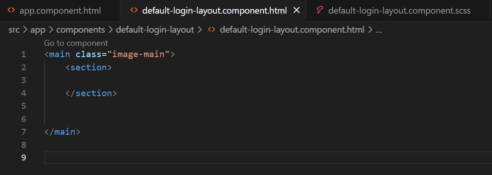Screen dimensions: 492x175
Task: Click line number 7 in the gutter
Action: tap(24, 132)
